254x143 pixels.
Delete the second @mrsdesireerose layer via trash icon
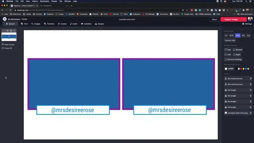coord(250,84)
